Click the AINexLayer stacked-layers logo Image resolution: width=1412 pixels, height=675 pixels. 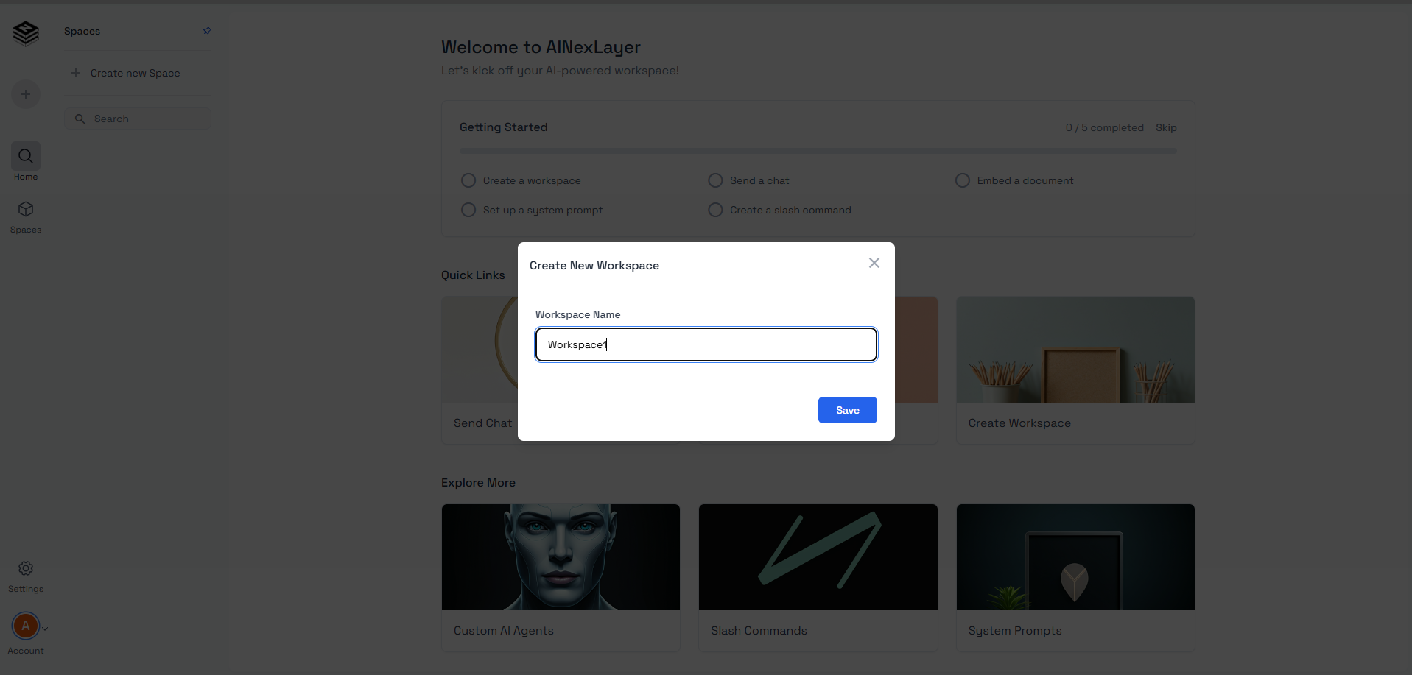pos(26,33)
